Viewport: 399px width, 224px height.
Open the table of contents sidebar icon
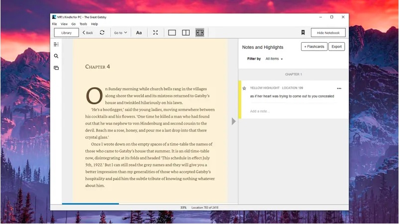point(56,44)
